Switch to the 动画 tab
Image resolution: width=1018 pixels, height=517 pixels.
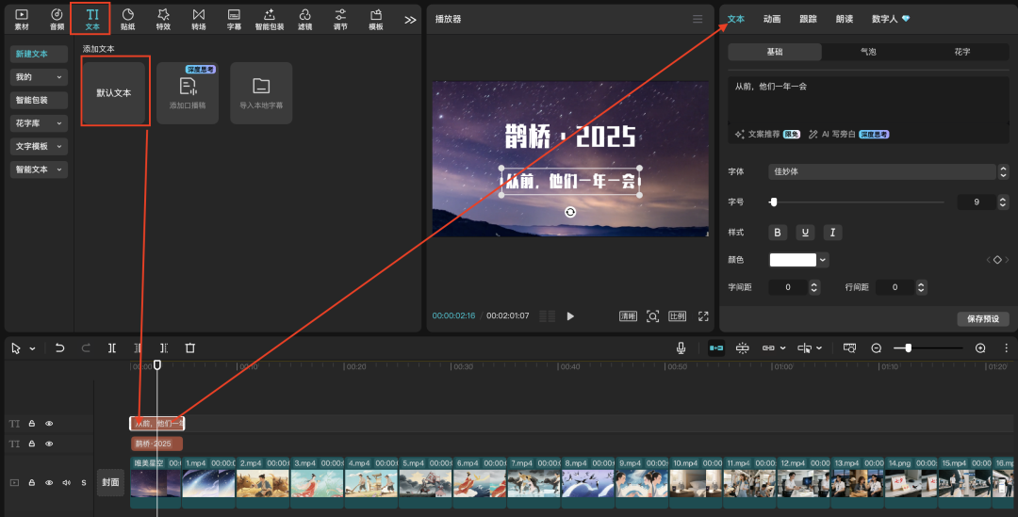point(772,19)
